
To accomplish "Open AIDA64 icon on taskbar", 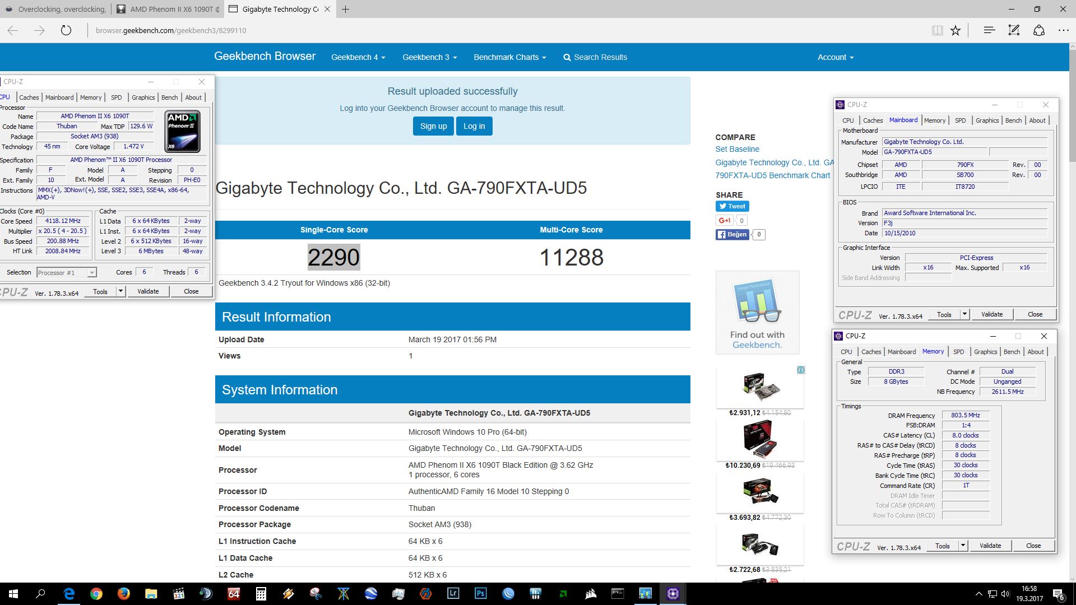I will (x=233, y=594).
